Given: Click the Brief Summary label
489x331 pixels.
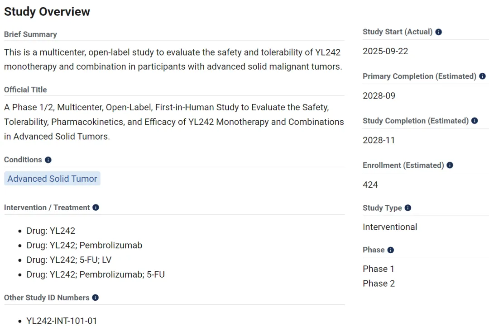Looking at the screenshot, I should click(x=30, y=34).
